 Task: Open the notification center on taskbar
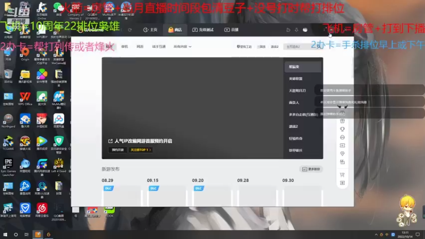pos(418,235)
